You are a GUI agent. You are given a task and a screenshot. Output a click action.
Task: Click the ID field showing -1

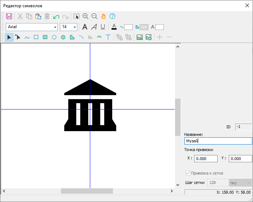tap(244, 127)
